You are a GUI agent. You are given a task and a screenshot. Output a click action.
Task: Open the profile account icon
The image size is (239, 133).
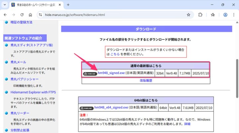pos(225,15)
